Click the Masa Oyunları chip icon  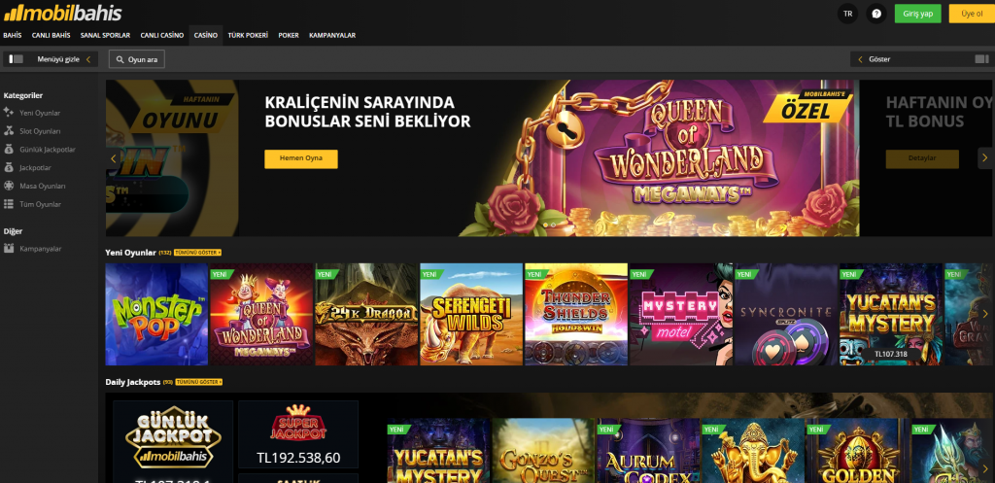click(8, 186)
